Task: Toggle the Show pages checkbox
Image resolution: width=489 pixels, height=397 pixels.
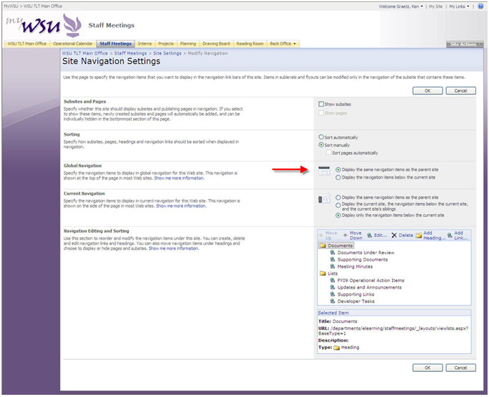Action: click(x=321, y=113)
